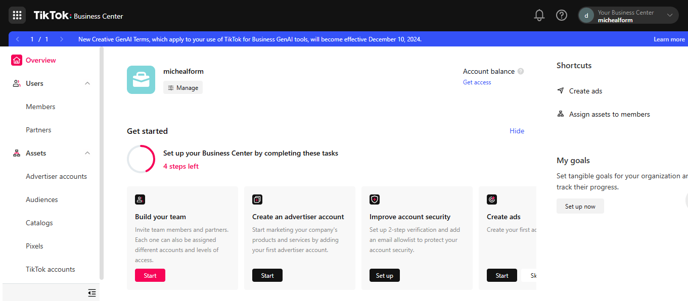Viewport: 688px width, 301px height.
Task: Click the Users people icon
Action: tap(17, 83)
